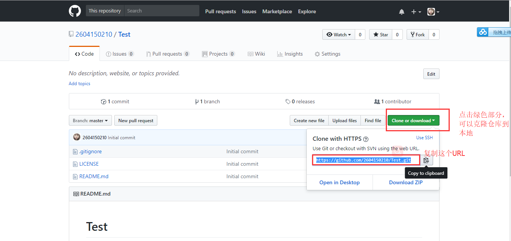Open watchers count next to Watch

pyautogui.click(x=360, y=34)
